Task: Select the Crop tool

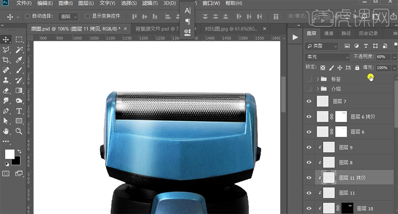Action: pos(6,60)
